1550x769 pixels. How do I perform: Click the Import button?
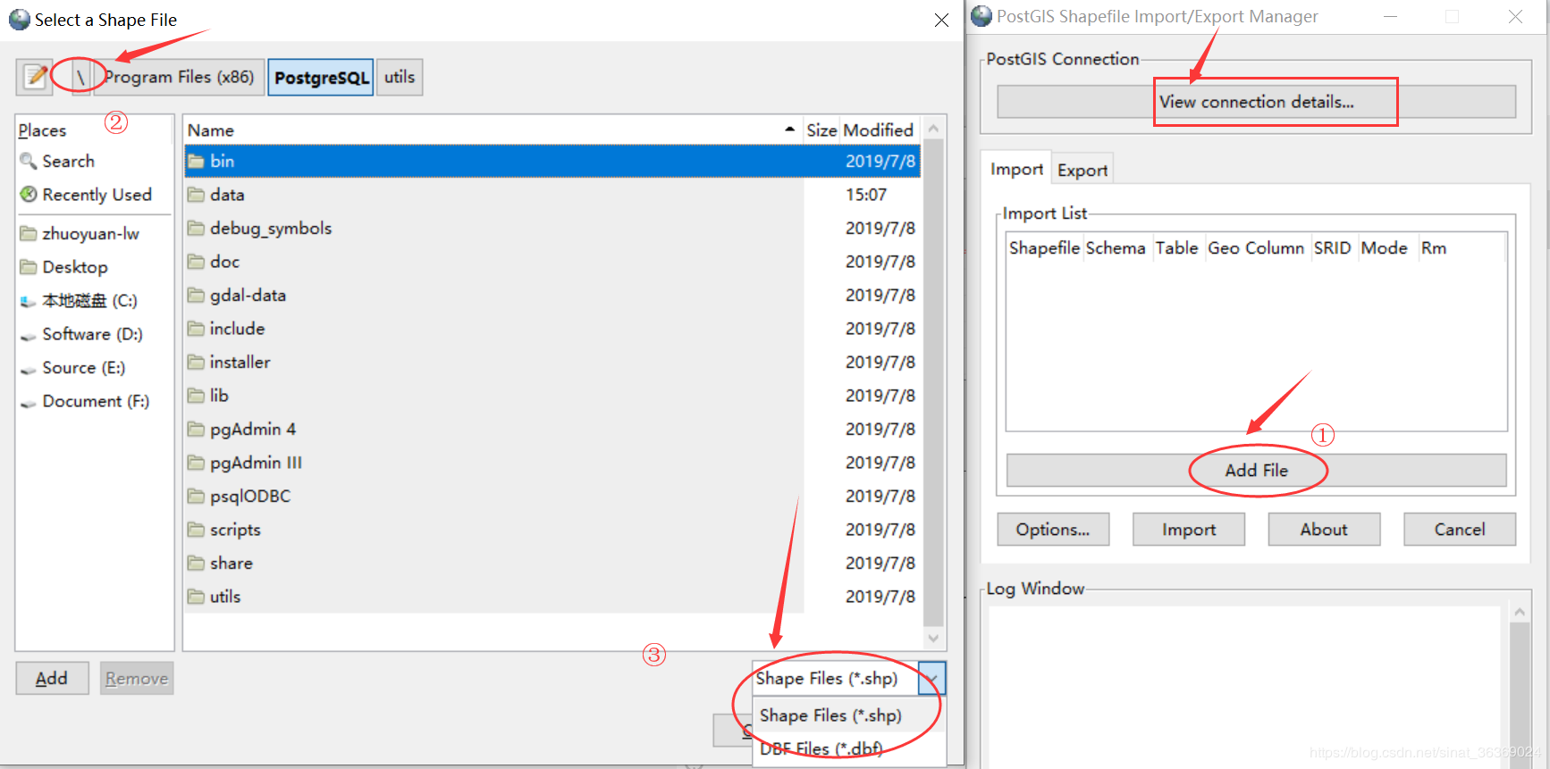1189,530
